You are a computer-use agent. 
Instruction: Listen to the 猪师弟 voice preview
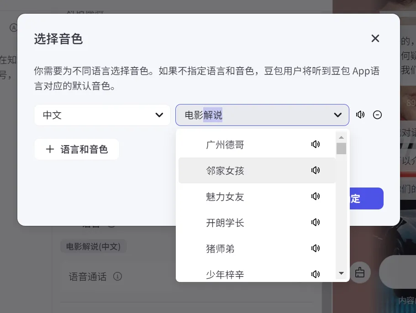point(315,249)
